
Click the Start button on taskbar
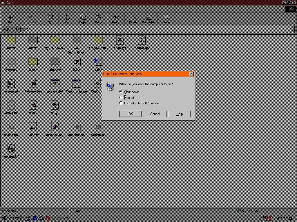[x=11, y=218]
